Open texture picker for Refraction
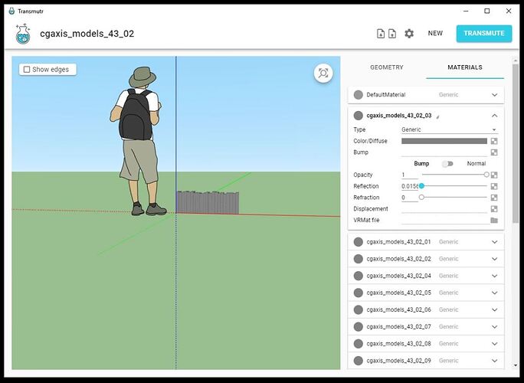524x383 pixels. (x=494, y=198)
